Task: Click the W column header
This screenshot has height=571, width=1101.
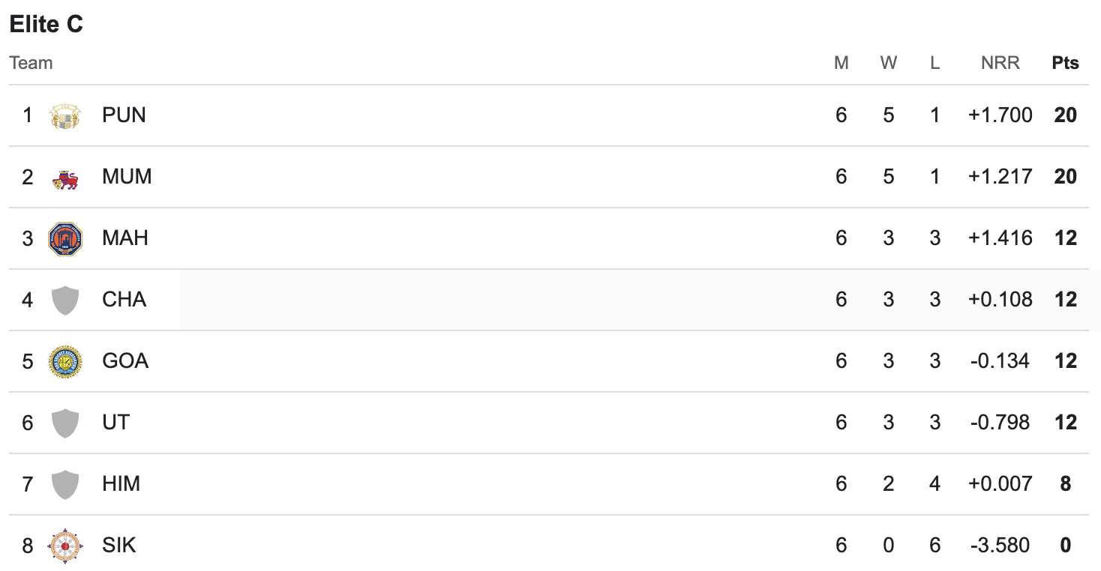Action: [889, 63]
